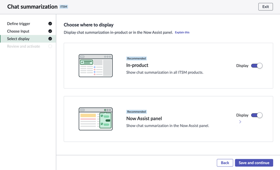
Task: Click the Define trigger completed checkmark icon
Action: pos(50,24)
